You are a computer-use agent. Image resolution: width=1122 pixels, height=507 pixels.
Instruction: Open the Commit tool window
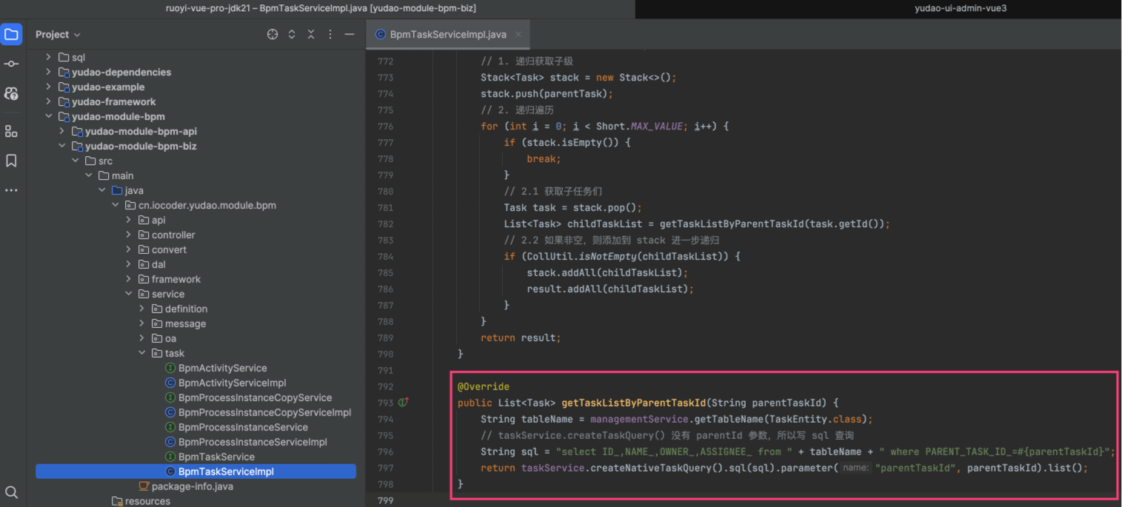tap(11, 64)
